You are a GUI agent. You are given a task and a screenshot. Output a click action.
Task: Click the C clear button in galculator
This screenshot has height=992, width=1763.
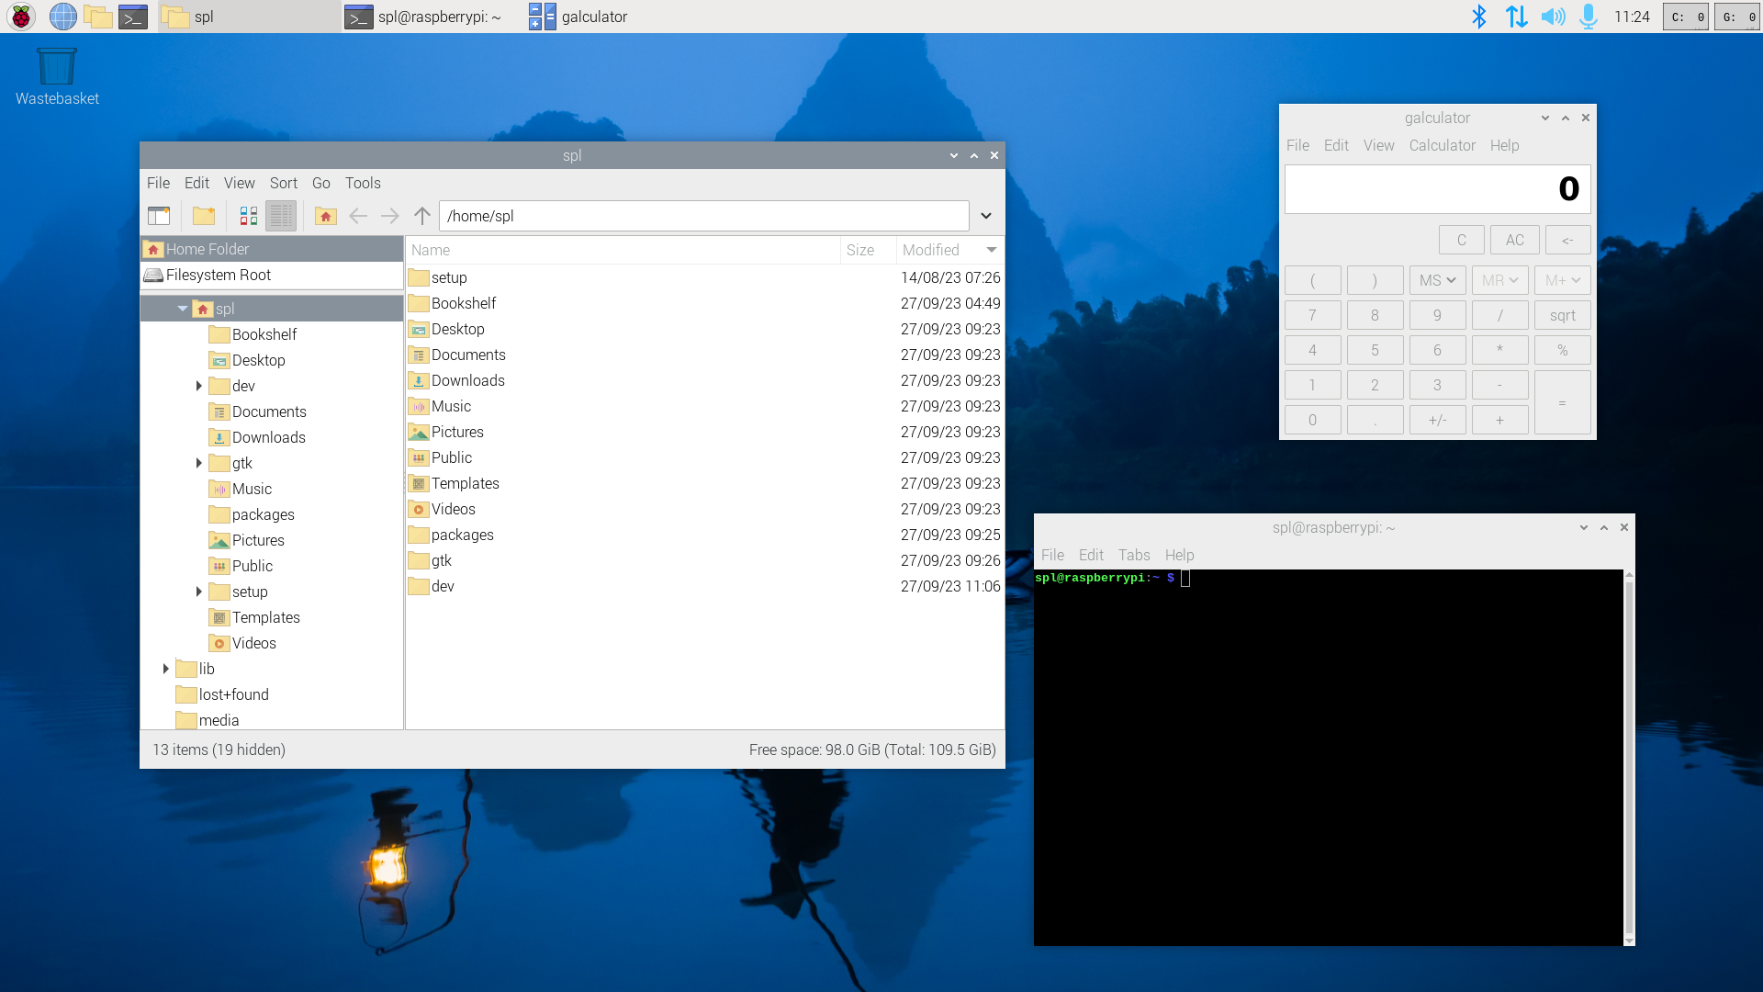point(1462,240)
